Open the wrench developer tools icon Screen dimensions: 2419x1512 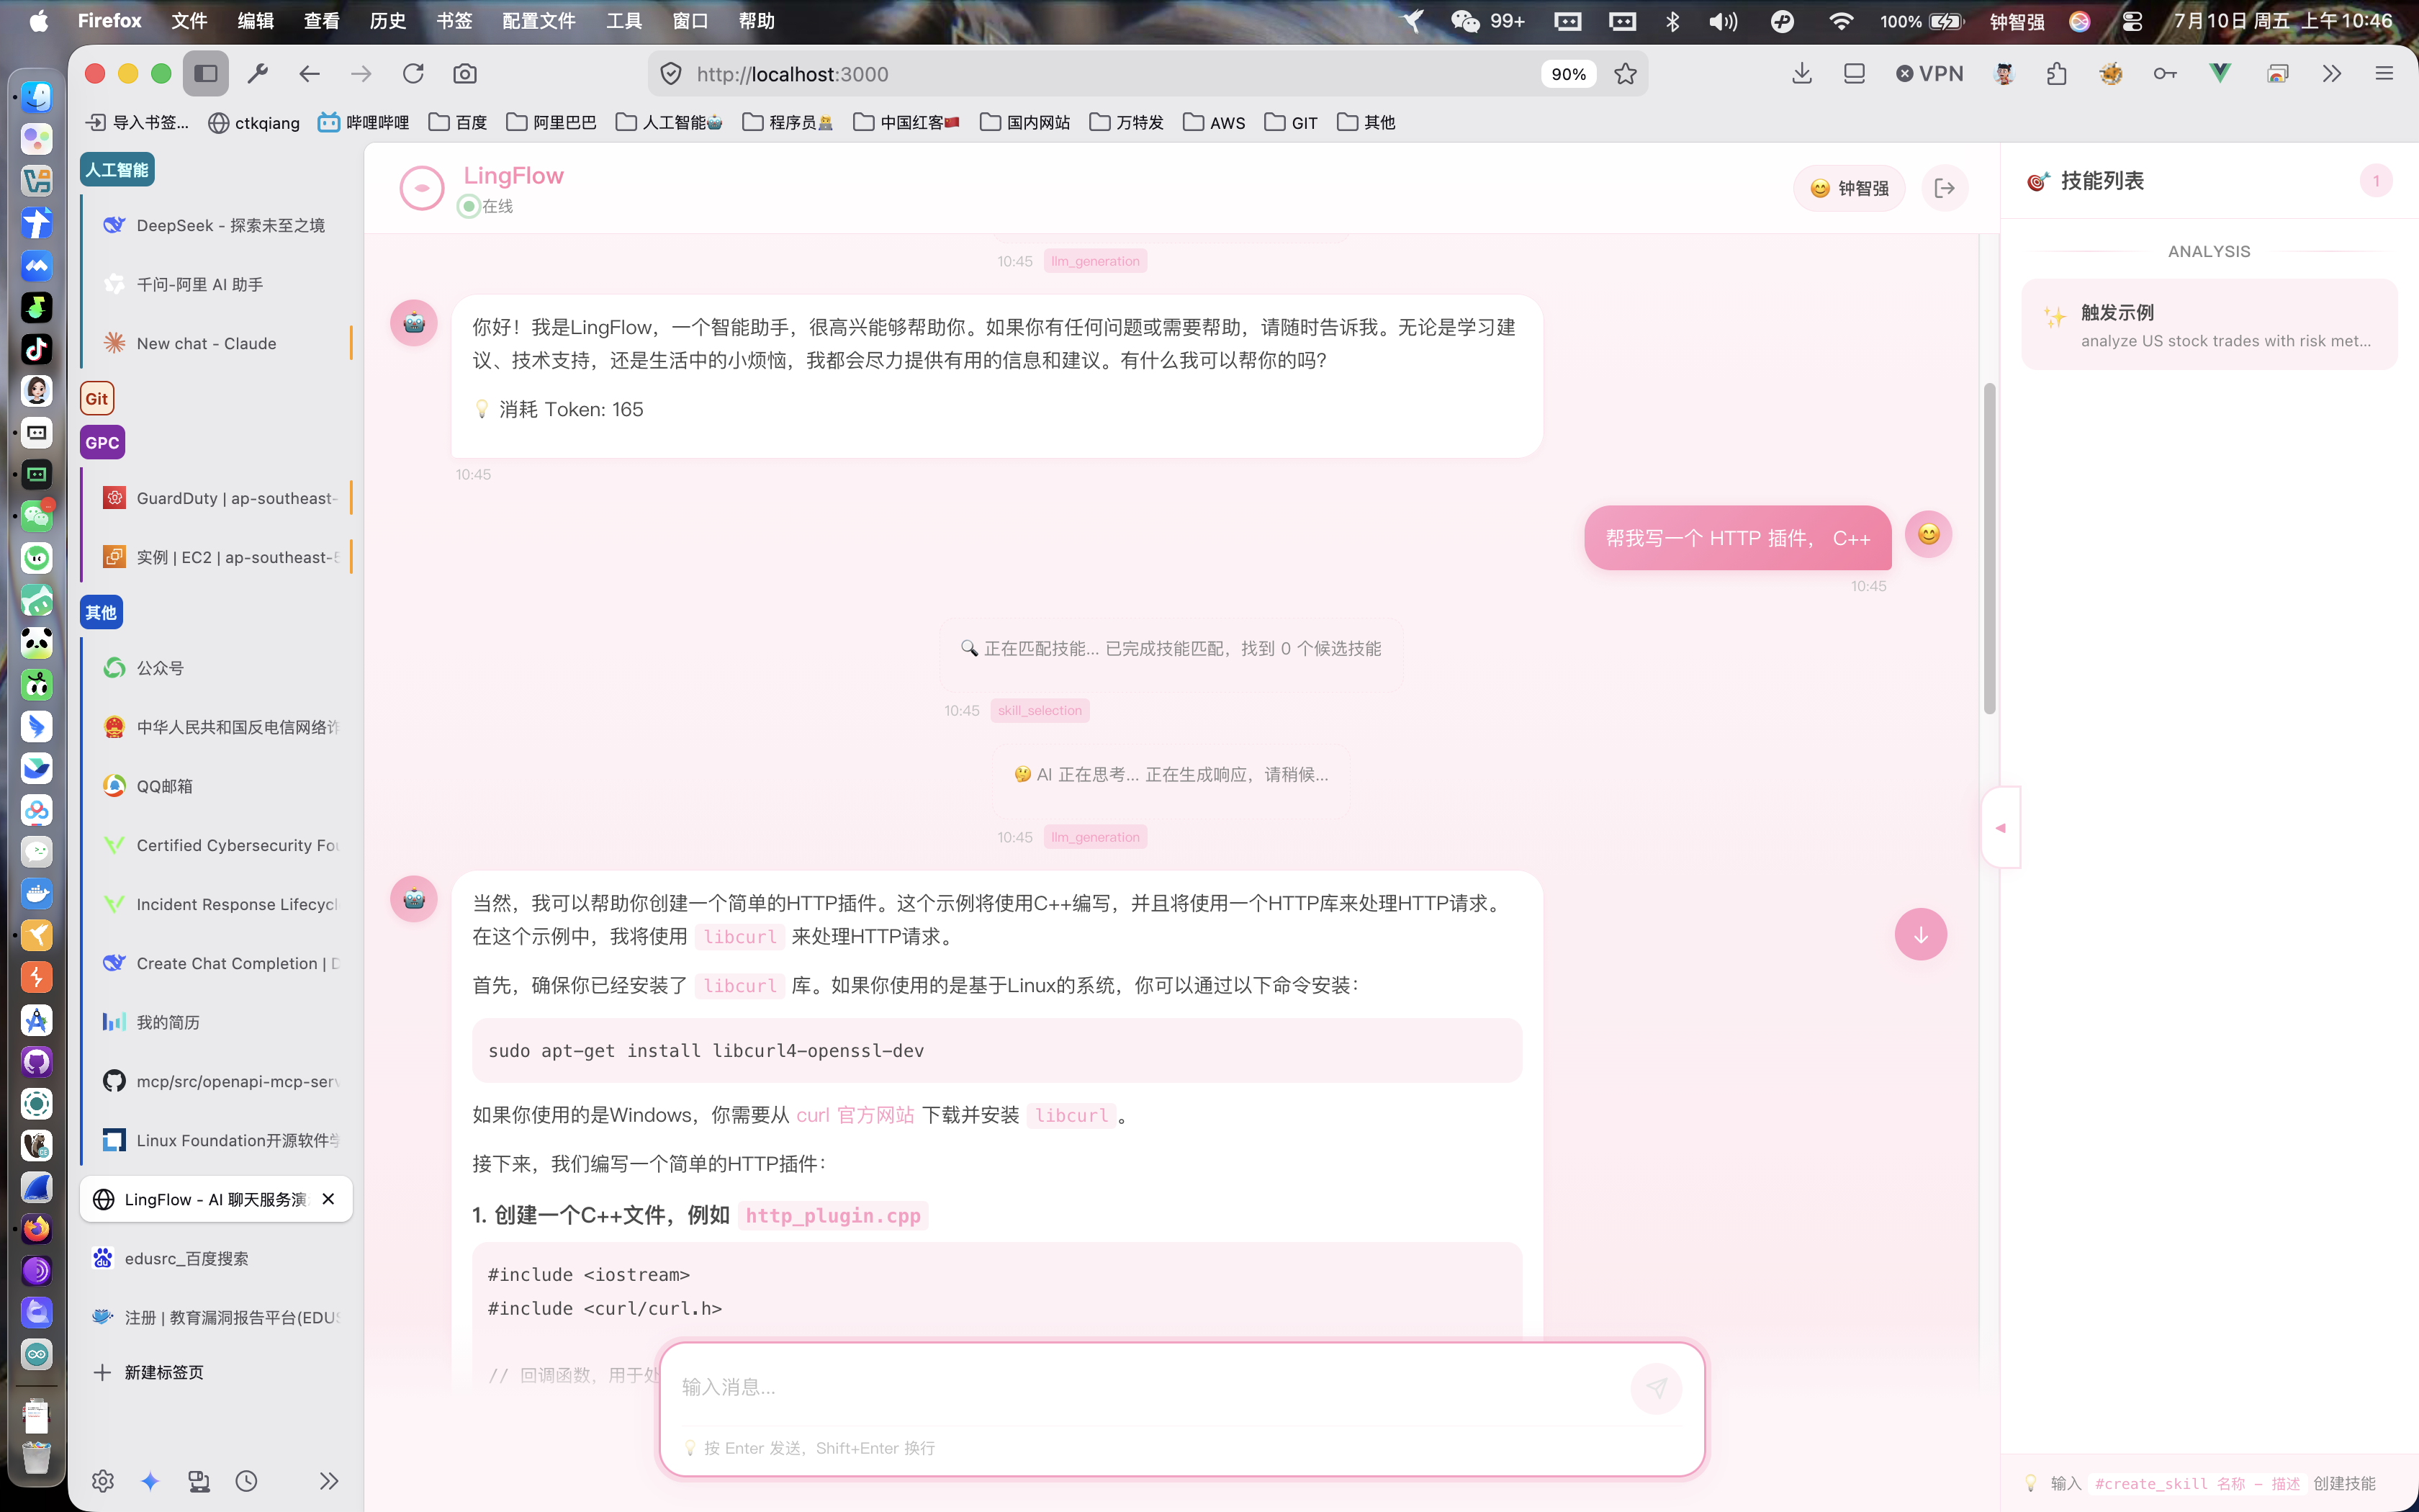coord(258,74)
